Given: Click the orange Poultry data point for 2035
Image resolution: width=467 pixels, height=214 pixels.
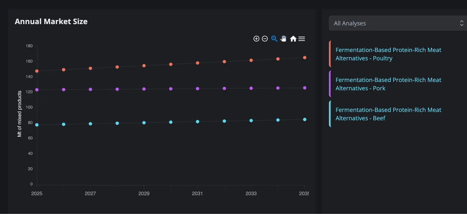Looking at the screenshot, I should tap(305, 58).
